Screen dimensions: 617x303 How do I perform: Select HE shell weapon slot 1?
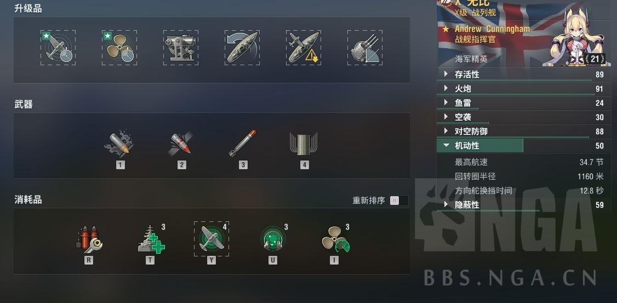coord(119,144)
